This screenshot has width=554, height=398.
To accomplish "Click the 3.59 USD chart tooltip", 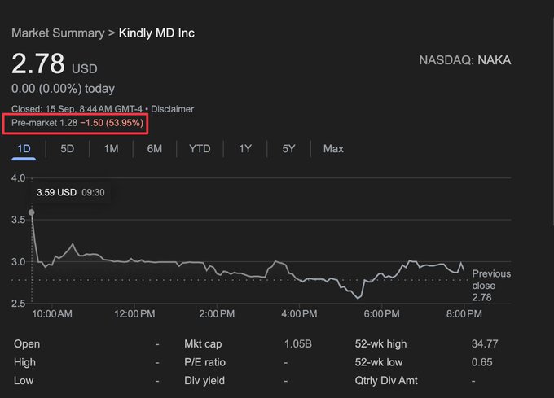I will pos(71,193).
